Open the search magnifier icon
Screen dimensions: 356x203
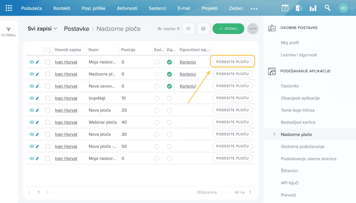tap(327, 8)
